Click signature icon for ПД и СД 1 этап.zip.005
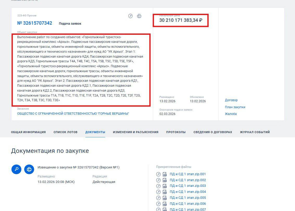This screenshot has height=211, width=295. 158,198
